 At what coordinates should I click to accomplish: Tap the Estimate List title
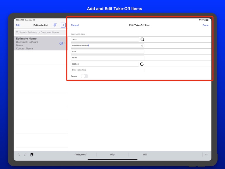pyautogui.click(x=41, y=25)
